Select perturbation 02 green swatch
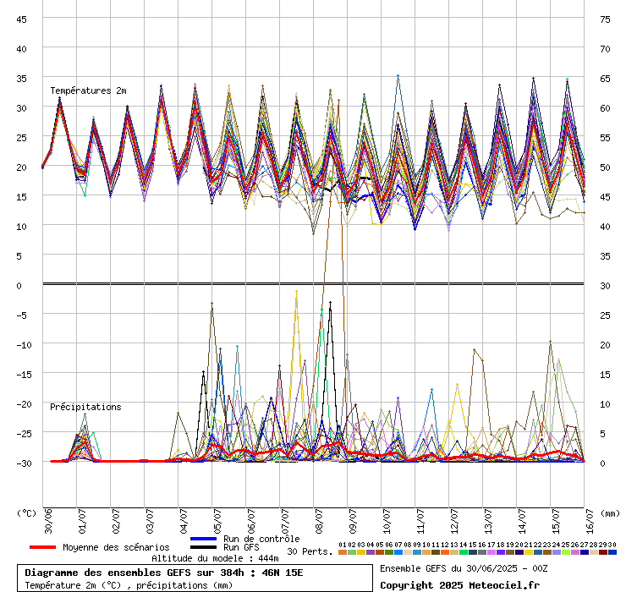This screenshot has height=592, width=626. (351, 552)
